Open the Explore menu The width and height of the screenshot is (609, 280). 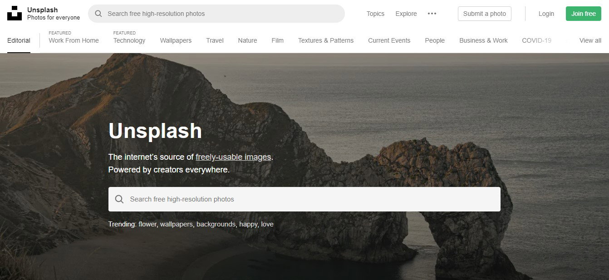coord(406,14)
